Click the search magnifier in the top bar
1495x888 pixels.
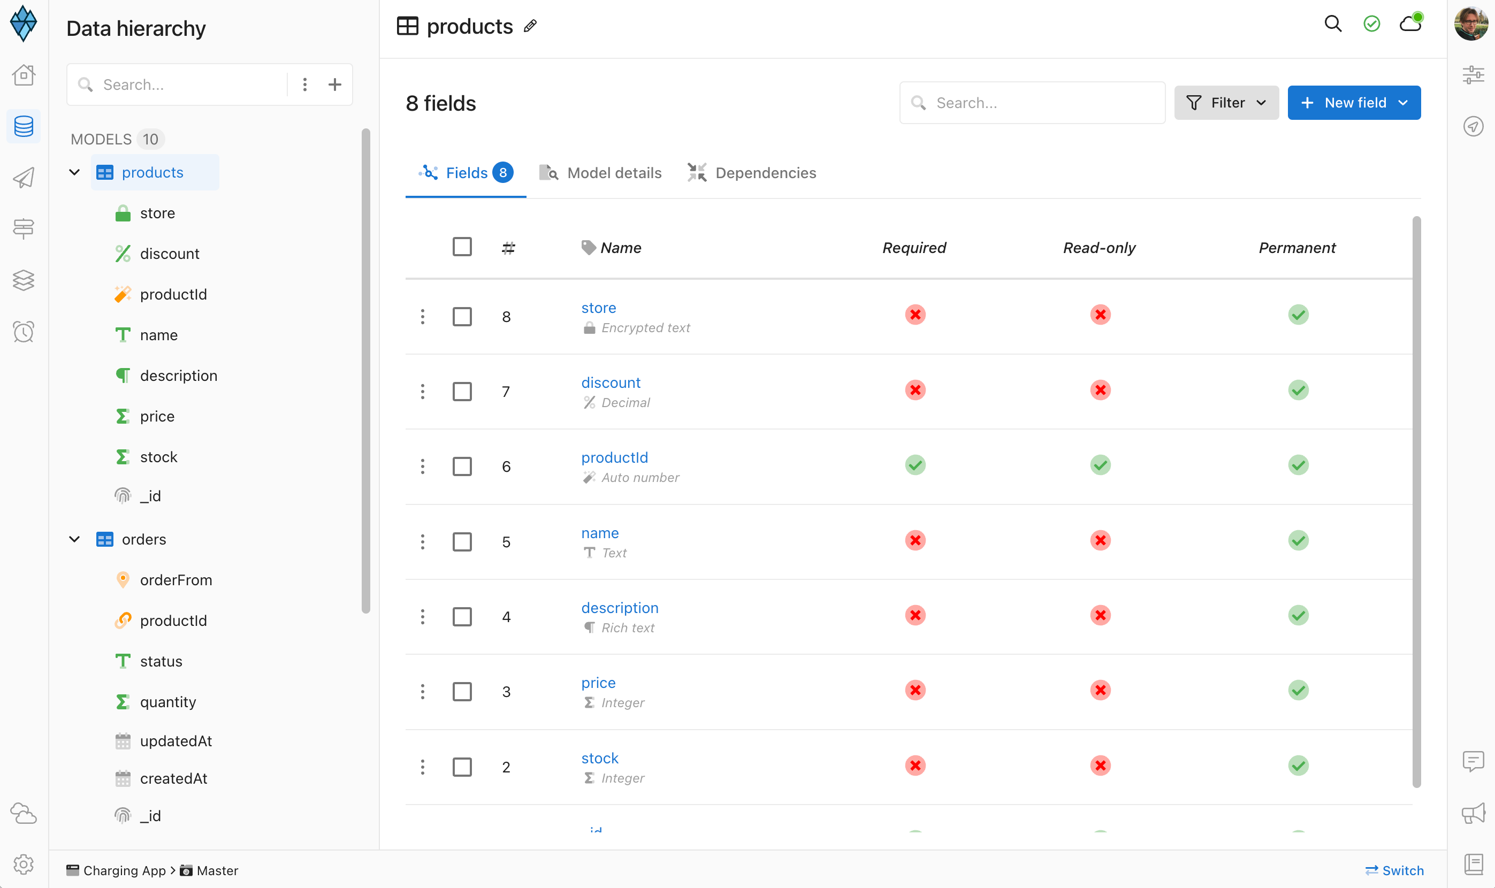pos(1333,24)
